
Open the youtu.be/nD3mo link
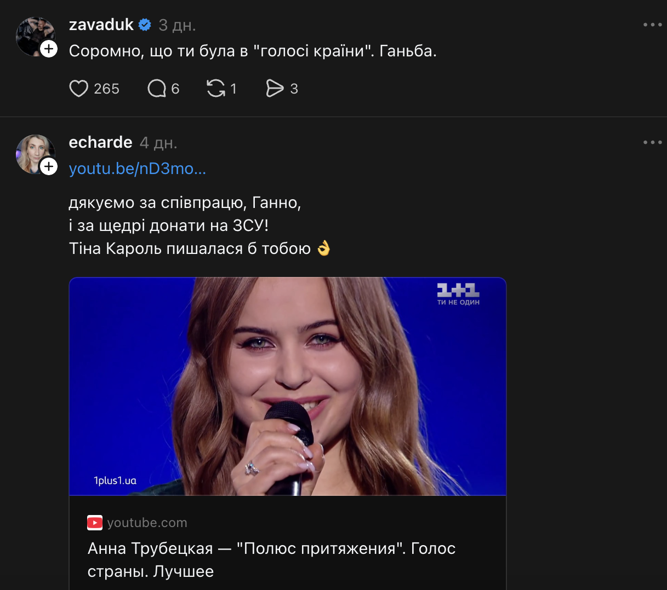pyautogui.click(x=136, y=169)
